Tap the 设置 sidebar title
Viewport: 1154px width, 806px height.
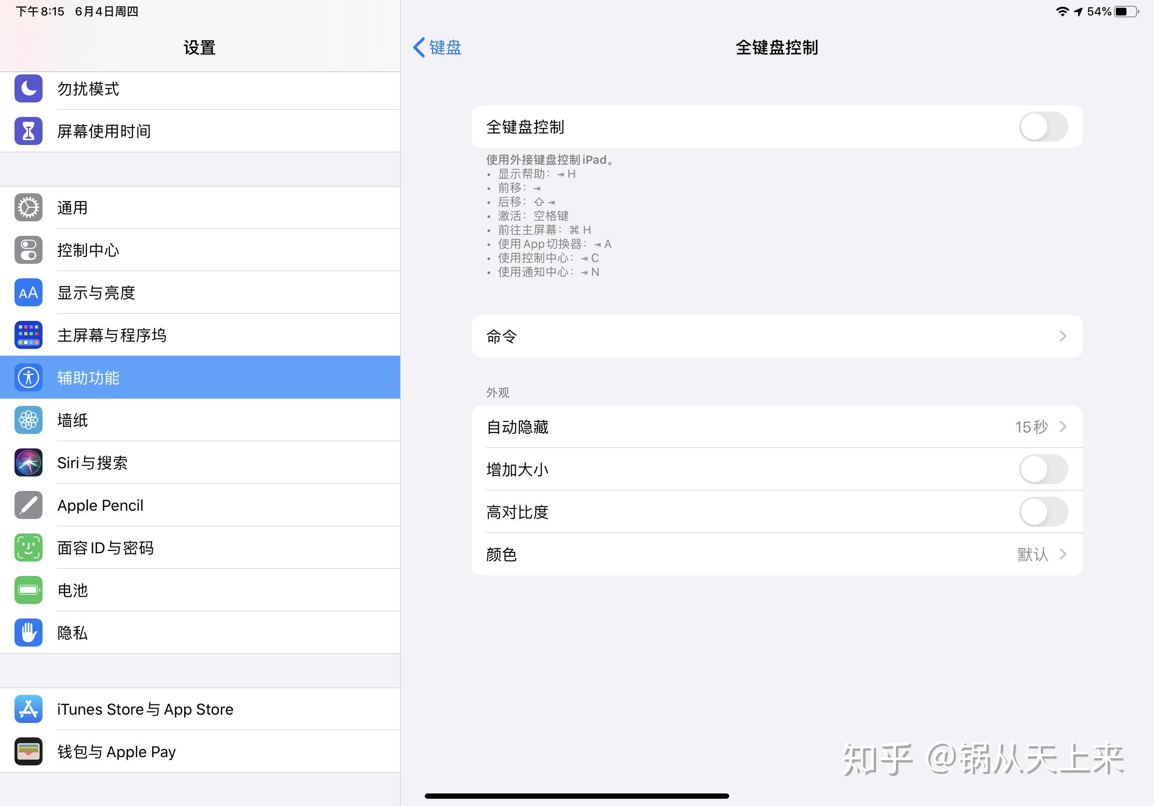point(200,48)
